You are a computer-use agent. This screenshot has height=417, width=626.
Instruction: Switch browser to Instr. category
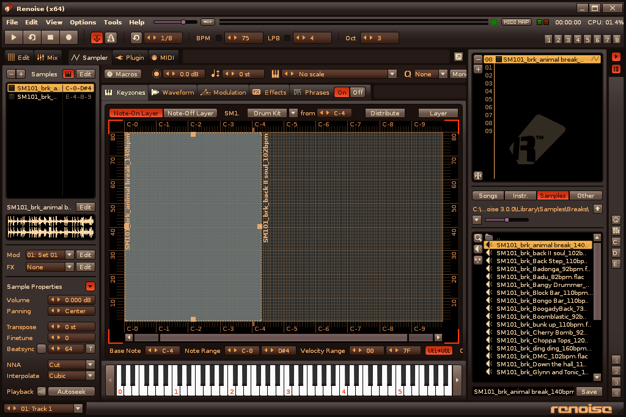(520, 195)
